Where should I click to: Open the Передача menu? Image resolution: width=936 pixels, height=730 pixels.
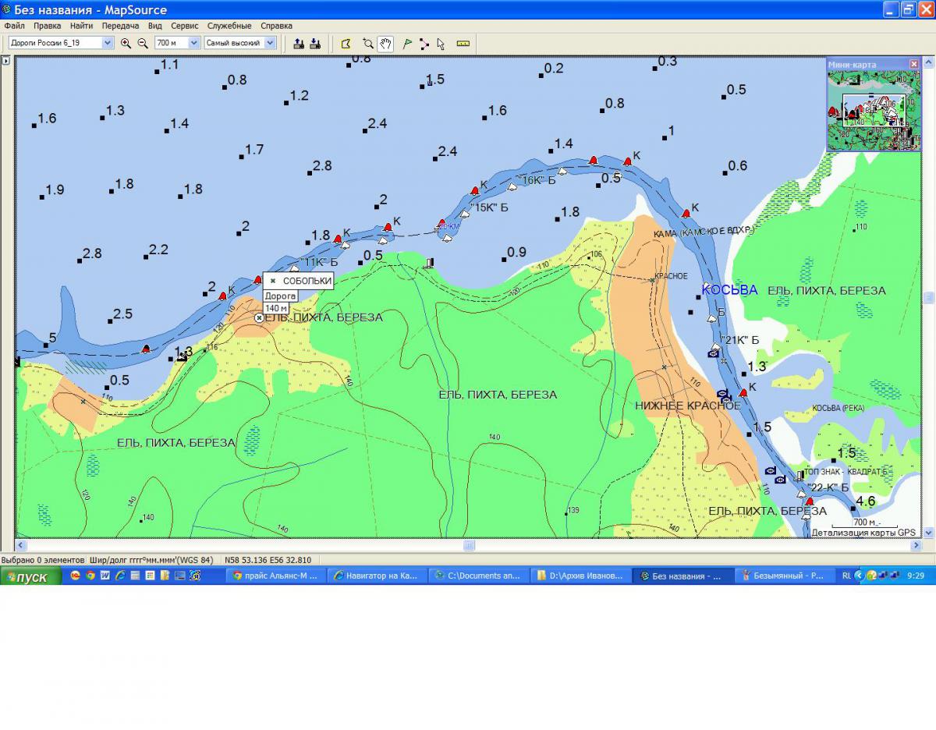120,26
